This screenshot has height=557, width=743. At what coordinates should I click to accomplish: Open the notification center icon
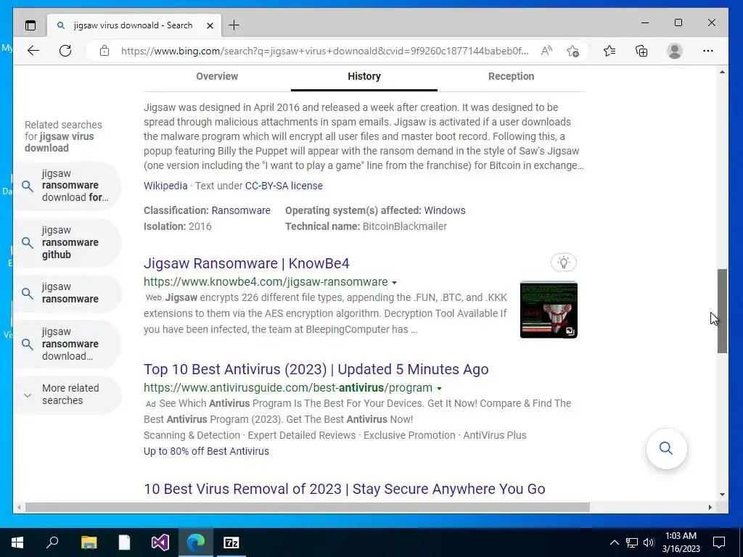719,542
